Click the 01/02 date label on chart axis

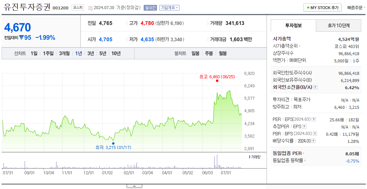click(108, 173)
